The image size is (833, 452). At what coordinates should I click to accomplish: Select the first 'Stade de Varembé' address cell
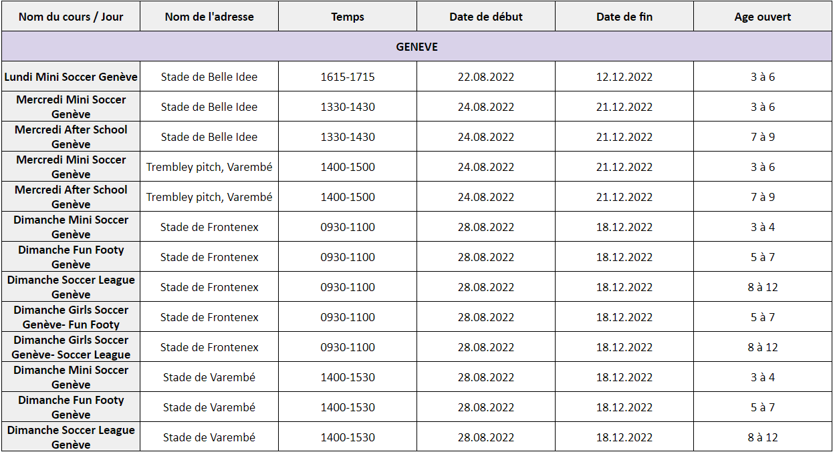point(209,377)
